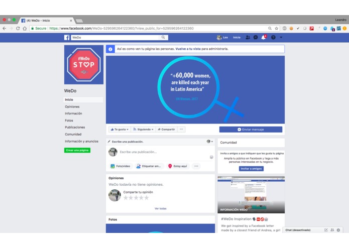Add Foto/vídeo to post
This screenshot has height=248, width=349.
click(120, 166)
